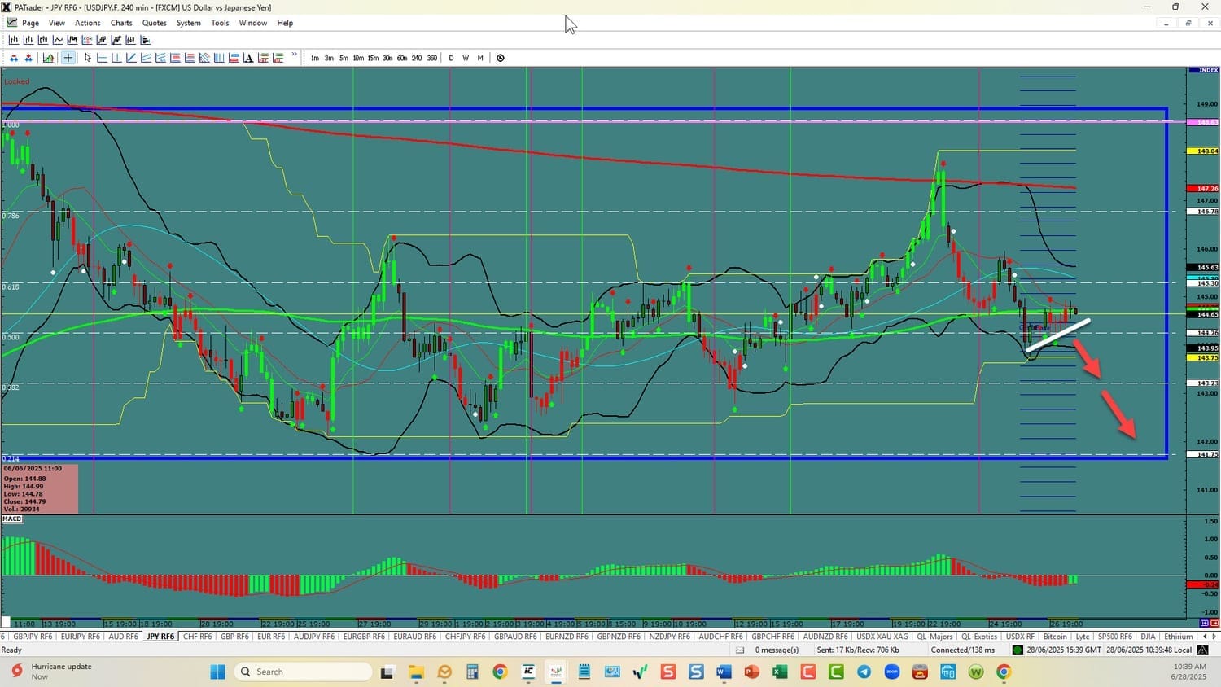Switch to 30m timeframe

pos(387,58)
